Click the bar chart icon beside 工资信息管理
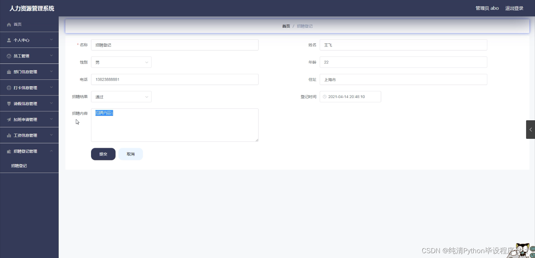The image size is (535, 258). 9,135
